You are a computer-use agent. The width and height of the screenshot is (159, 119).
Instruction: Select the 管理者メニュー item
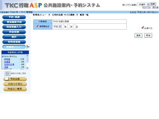tap(14, 47)
